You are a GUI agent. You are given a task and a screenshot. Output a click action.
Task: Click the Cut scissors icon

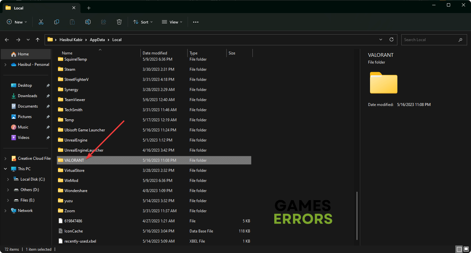41,22
